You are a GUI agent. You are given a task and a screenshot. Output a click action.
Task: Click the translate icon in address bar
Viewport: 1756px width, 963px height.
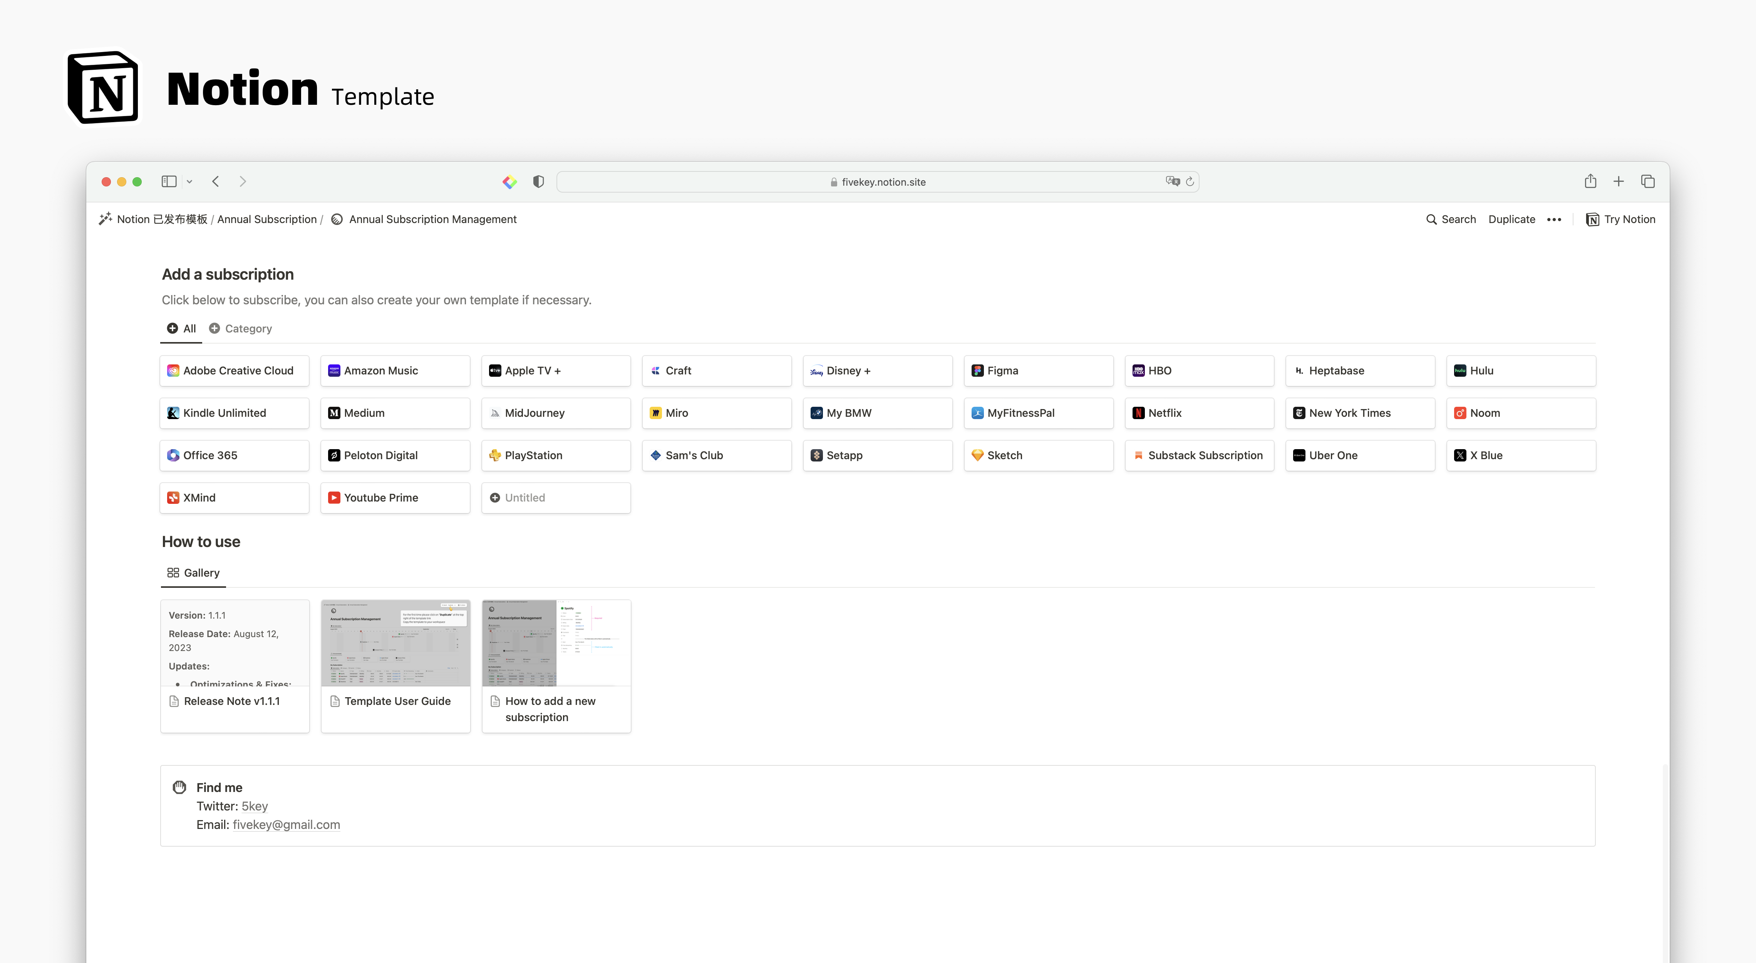click(x=1173, y=181)
